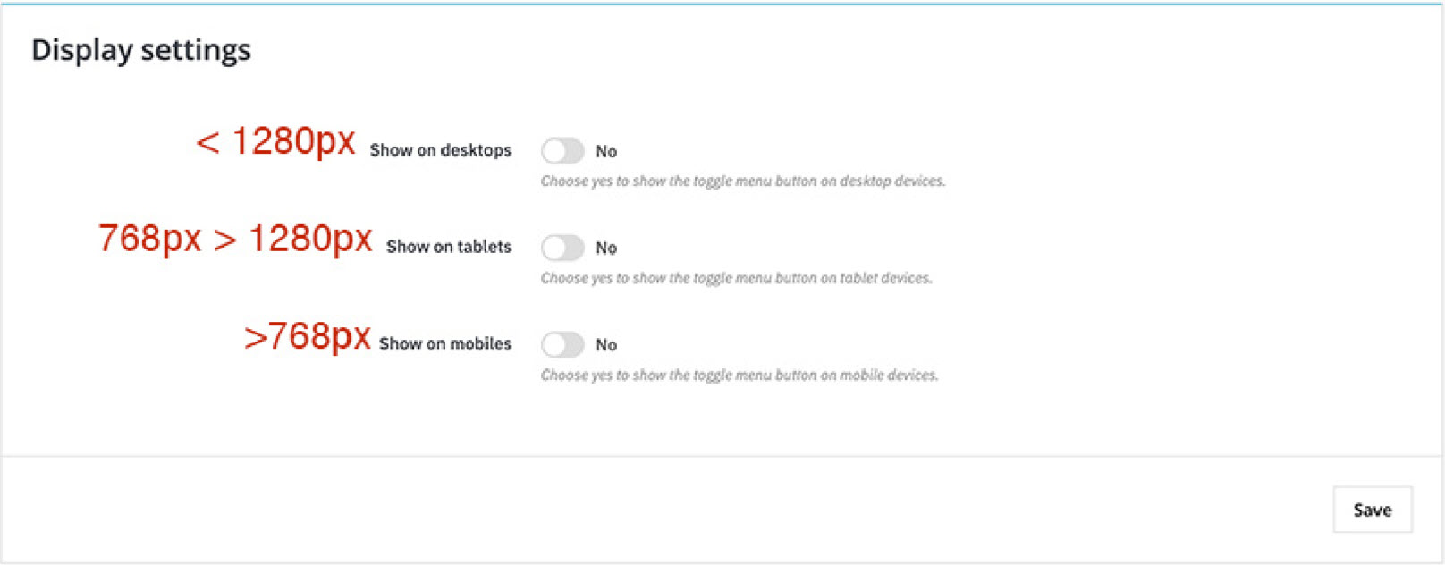The height and width of the screenshot is (565, 1445).
Task: Click the help text about mobile devices
Action: (739, 375)
